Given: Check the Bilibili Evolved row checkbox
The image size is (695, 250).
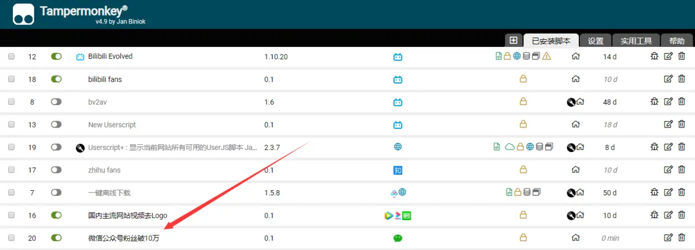Looking at the screenshot, I should [11, 56].
